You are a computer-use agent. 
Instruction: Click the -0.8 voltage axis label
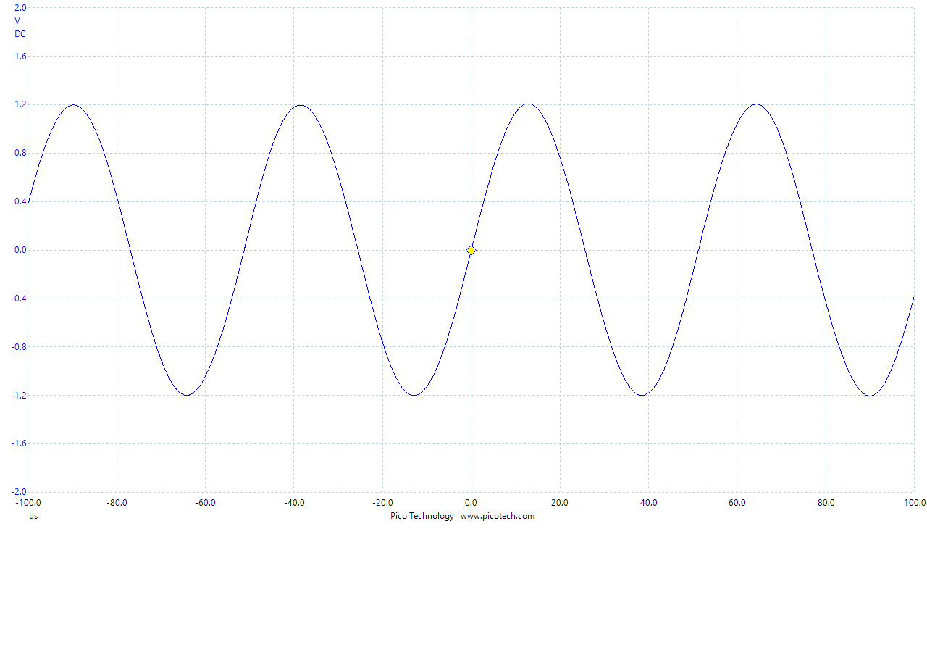[20, 346]
